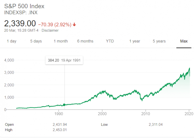Click the 4,000 y-axis label
194x140 pixels.
(9, 60)
